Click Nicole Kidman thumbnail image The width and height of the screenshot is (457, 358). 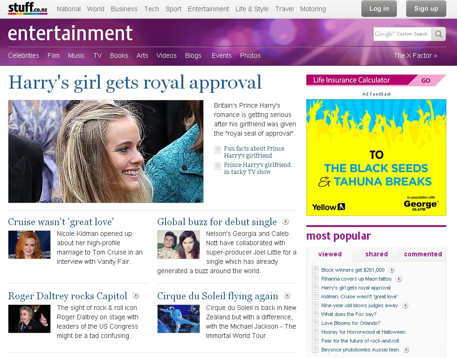[x=29, y=245]
